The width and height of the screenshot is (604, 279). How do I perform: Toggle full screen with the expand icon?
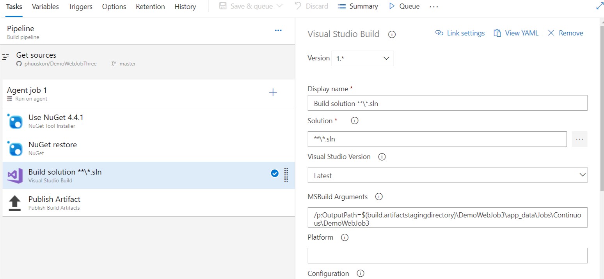pyautogui.click(x=600, y=6)
